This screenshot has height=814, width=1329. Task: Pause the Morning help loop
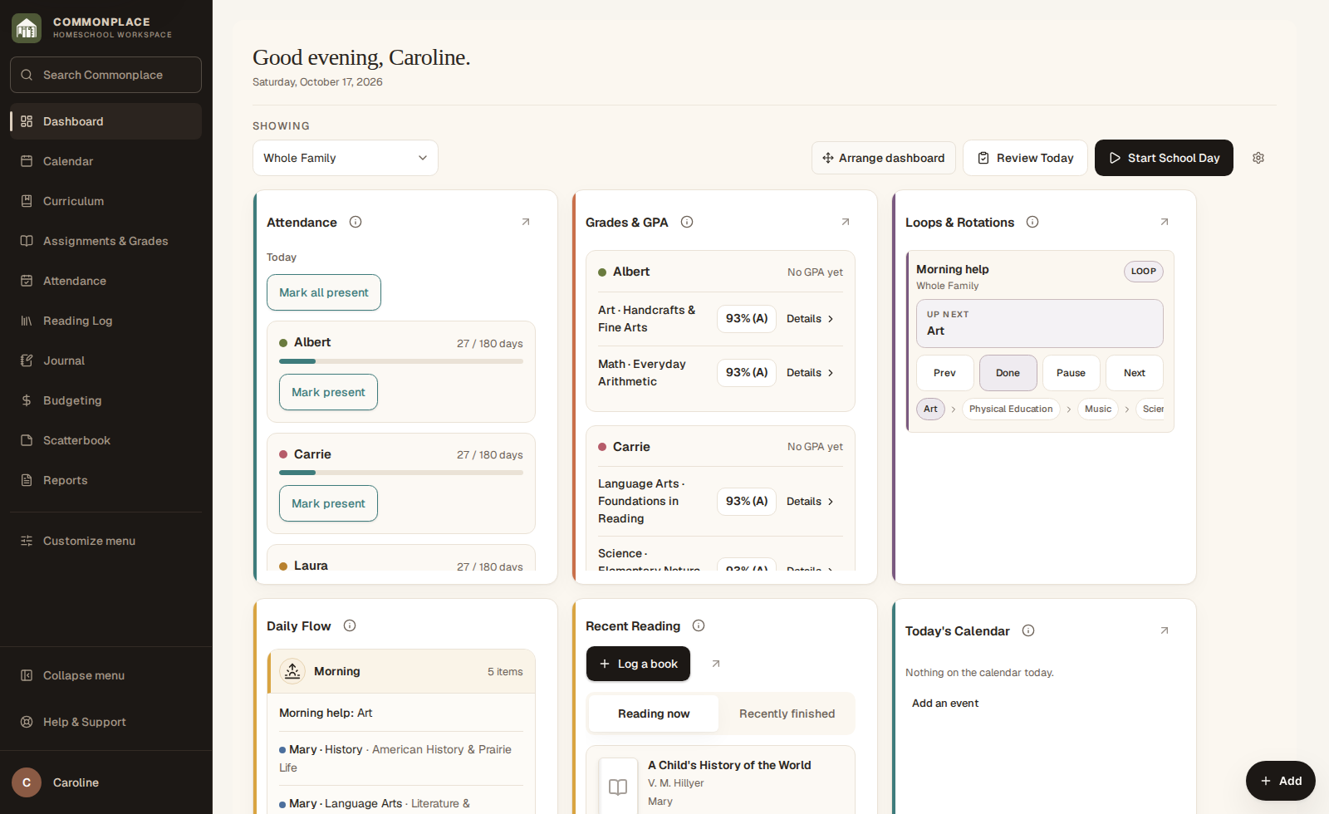click(1071, 373)
